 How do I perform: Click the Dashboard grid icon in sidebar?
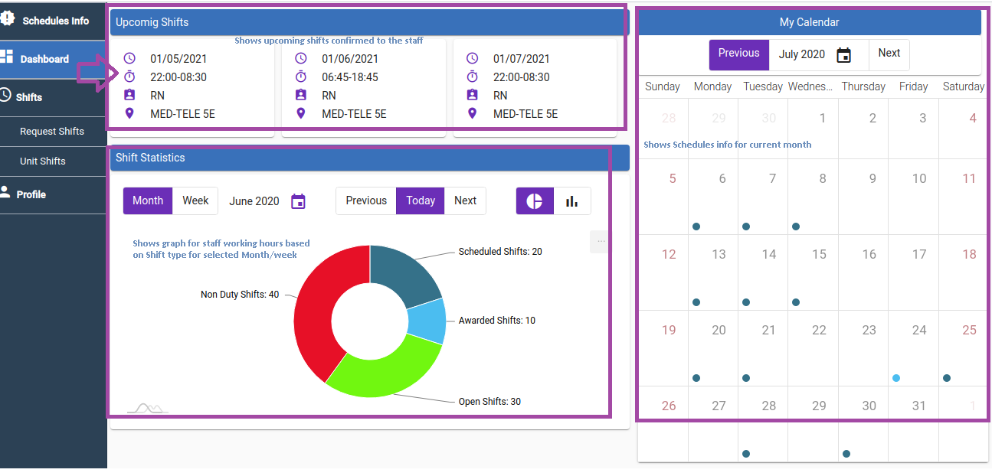7,57
